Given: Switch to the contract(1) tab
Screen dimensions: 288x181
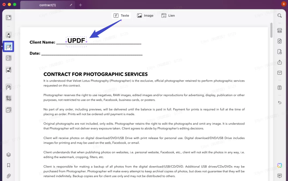Looking at the screenshot, I should 47,5.
